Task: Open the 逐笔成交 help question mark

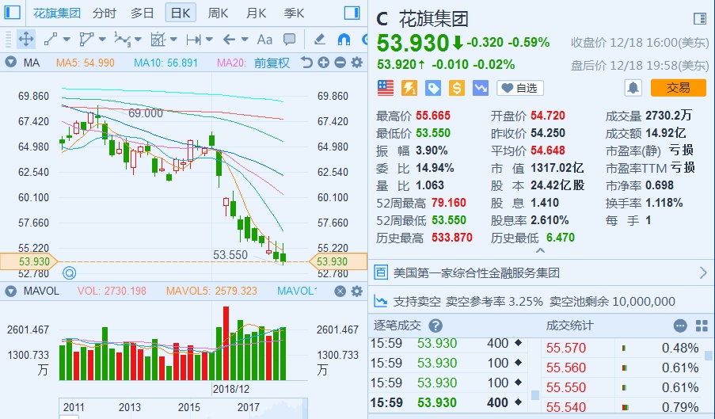Action: (x=435, y=326)
